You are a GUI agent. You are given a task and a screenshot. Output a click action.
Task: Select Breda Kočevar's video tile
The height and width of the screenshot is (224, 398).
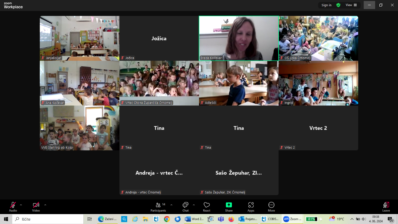(239, 38)
